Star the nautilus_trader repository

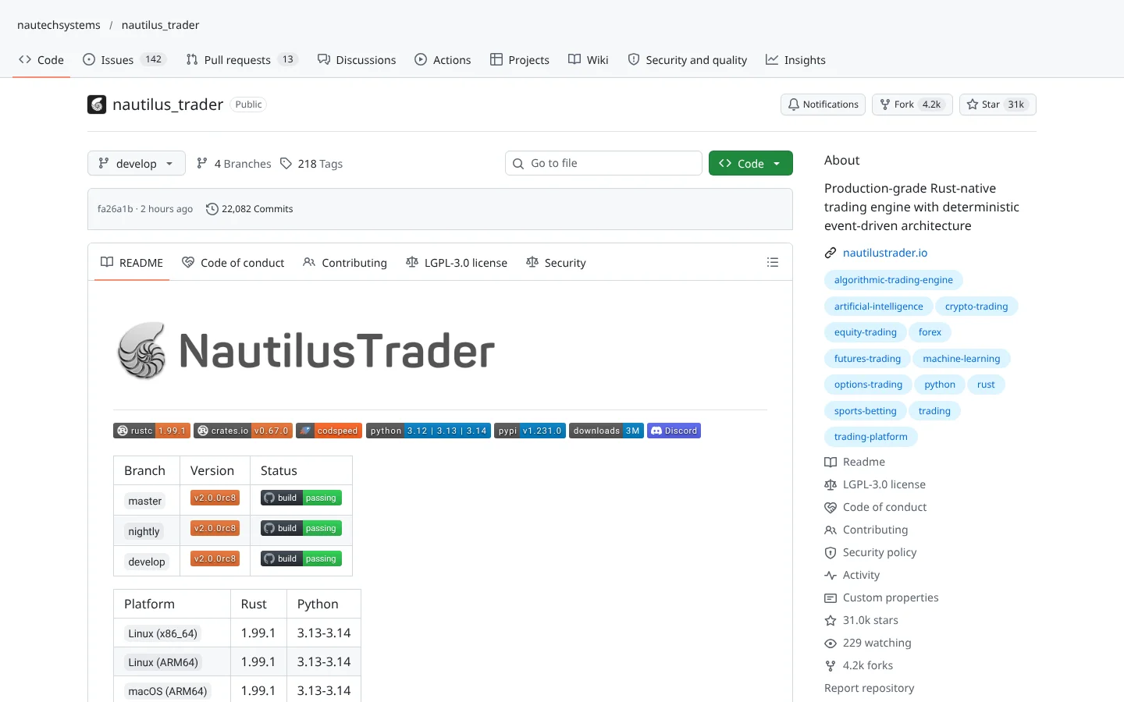998,105
